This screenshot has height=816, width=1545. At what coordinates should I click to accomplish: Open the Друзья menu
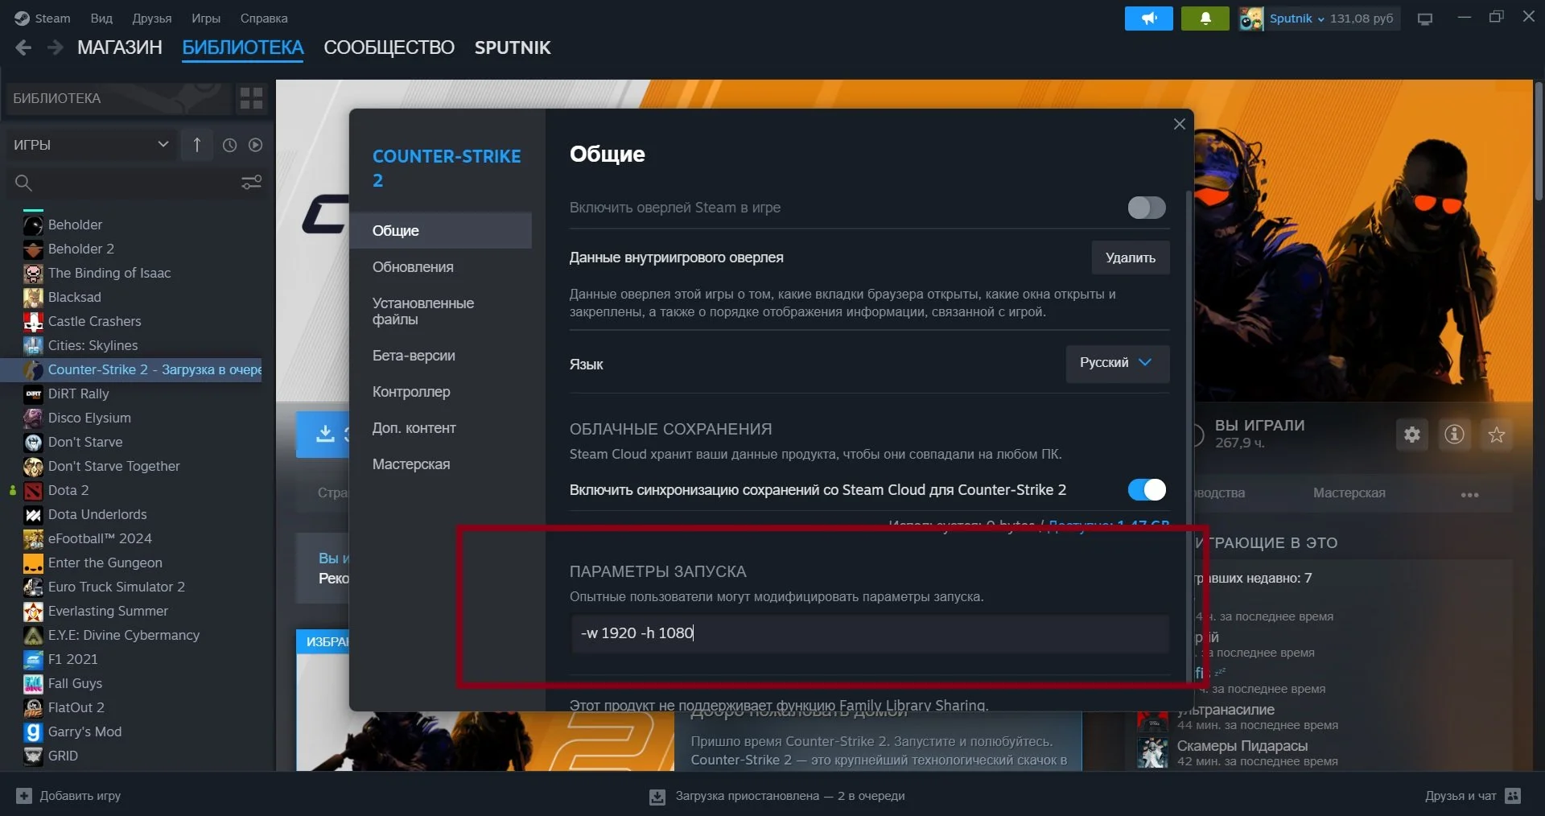152,19
